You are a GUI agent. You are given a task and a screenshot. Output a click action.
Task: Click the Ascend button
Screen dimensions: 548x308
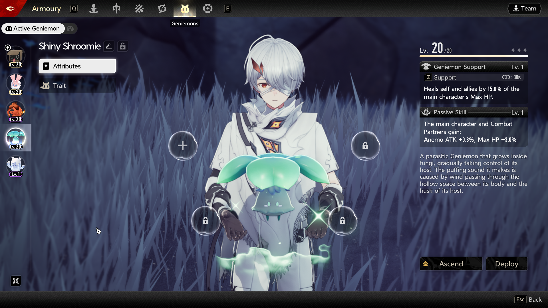click(x=451, y=264)
